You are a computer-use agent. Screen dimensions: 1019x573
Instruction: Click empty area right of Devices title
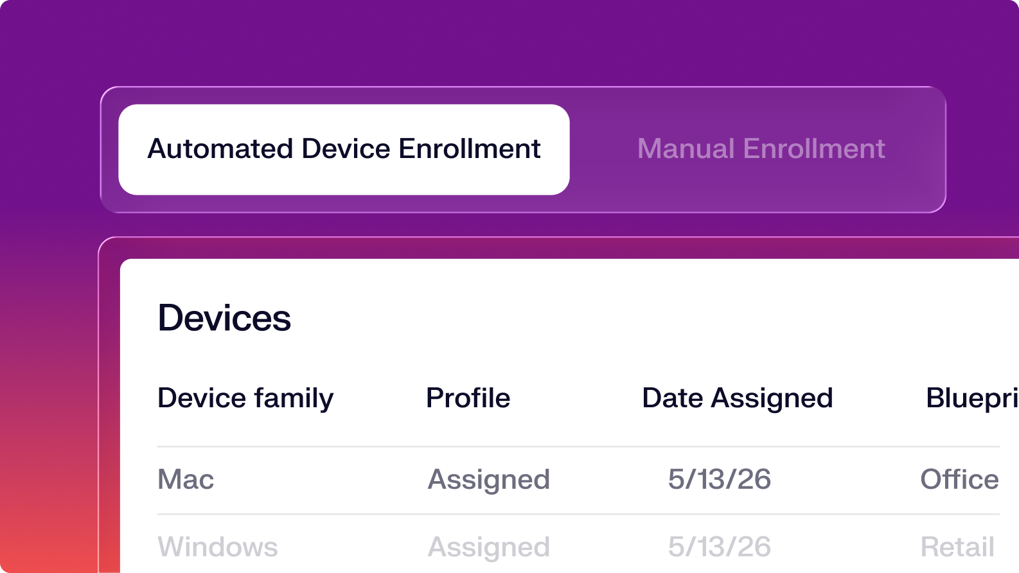pos(642,318)
